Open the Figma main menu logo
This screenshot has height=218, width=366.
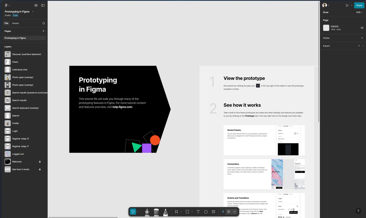(6, 5)
